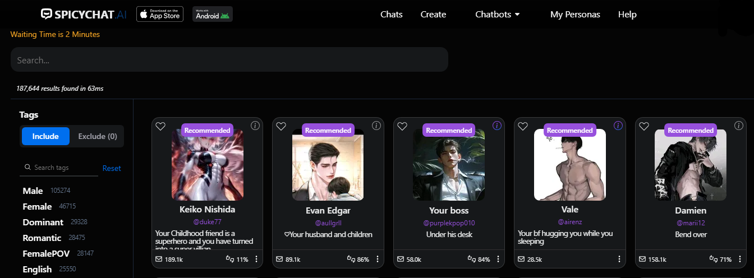Screen dimensions: 754x278
Task: Open creator profile @purplekpop010
Action: (449, 223)
